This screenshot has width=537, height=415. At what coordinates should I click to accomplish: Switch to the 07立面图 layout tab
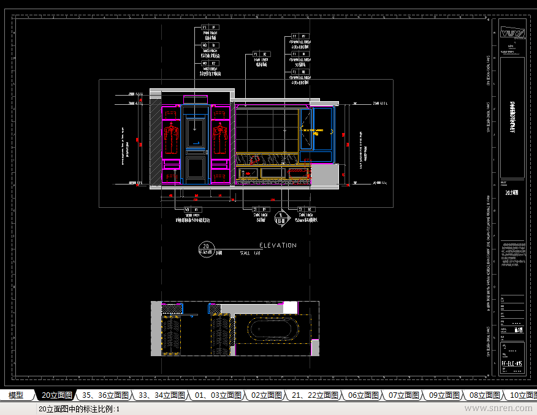(403, 395)
